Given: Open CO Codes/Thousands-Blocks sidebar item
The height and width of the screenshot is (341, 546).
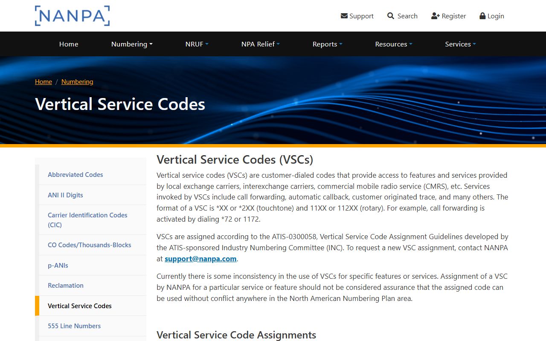Looking at the screenshot, I should [x=93, y=245].
